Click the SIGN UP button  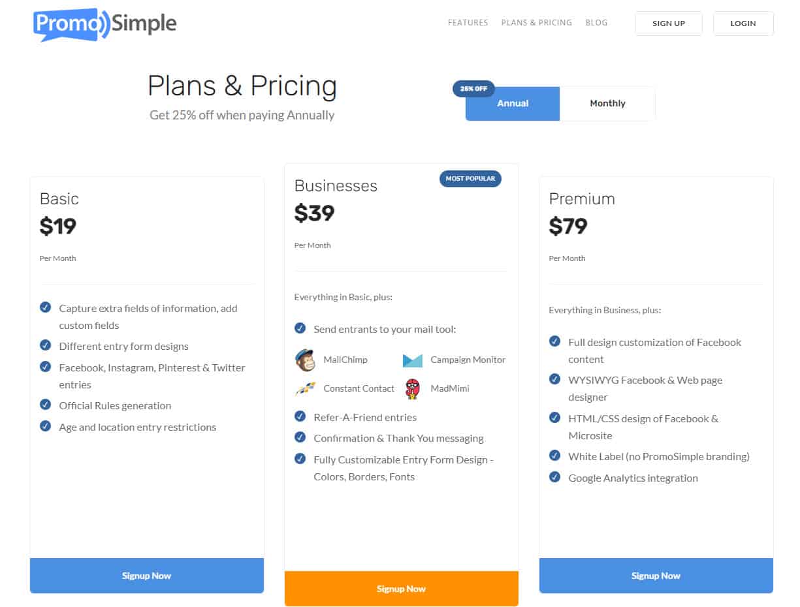click(668, 23)
